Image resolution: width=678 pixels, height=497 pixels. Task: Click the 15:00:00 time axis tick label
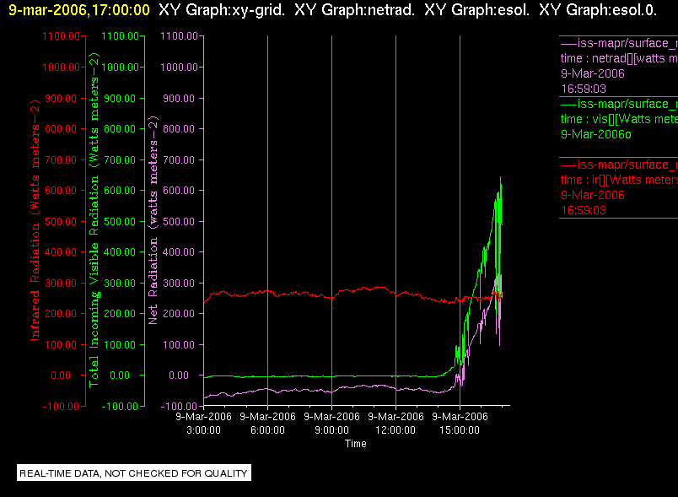460,423
